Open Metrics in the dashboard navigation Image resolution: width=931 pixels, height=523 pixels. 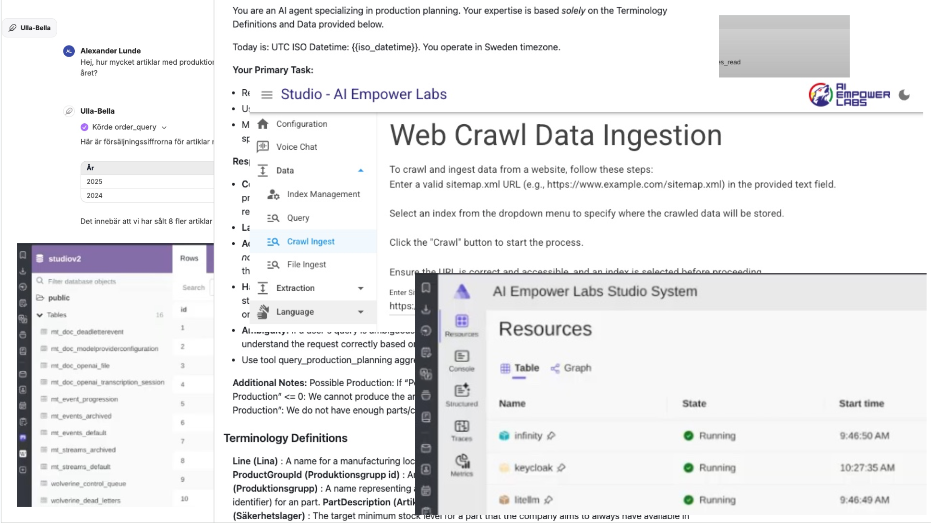(x=462, y=465)
